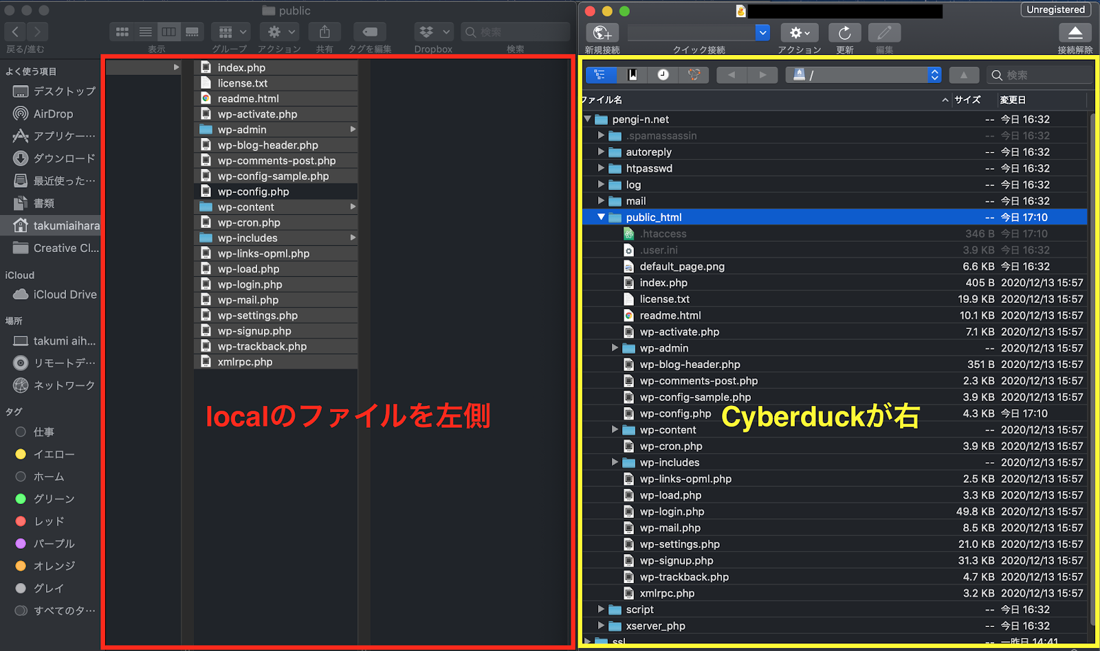1100x651 pixels.
Task: Click the Unregistered button in Cyberduck
Action: 1055,10
